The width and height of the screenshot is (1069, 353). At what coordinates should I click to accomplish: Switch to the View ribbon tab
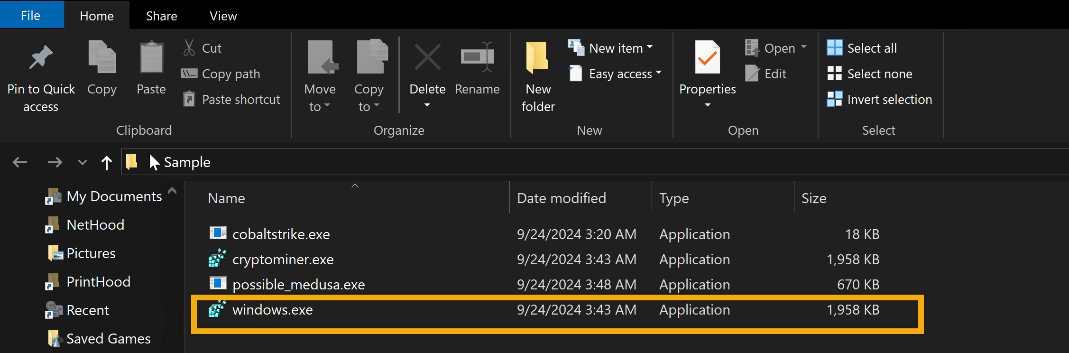tap(223, 16)
